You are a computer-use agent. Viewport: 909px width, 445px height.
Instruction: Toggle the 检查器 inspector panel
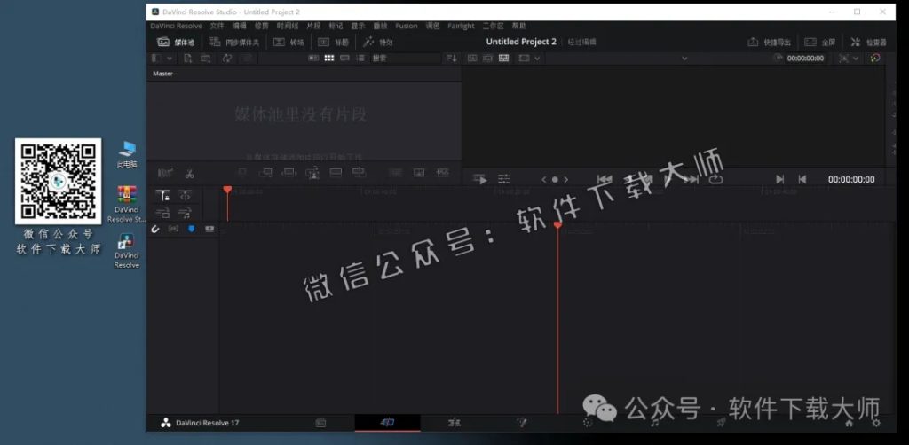(868, 43)
